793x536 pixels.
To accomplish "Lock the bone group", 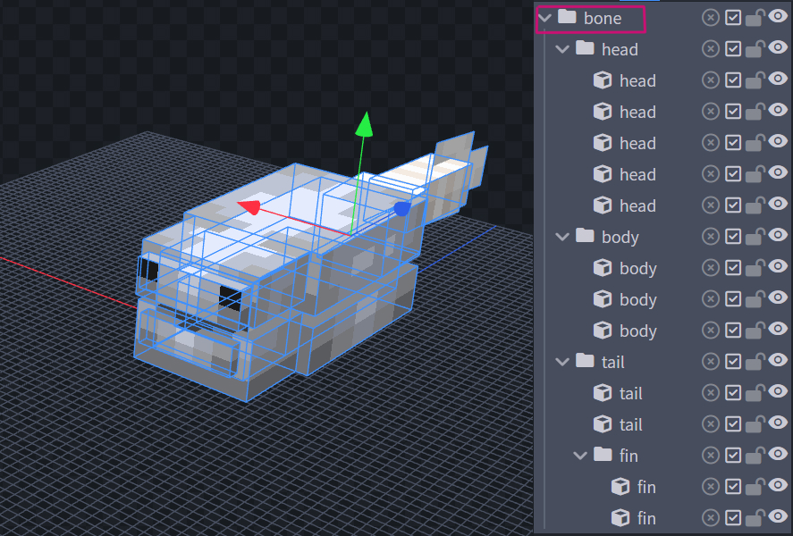I will click(x=755, y=18).
